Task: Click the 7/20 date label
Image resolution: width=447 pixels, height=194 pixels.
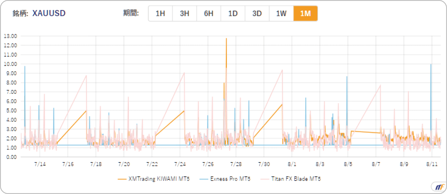Action: coord(124,164)
